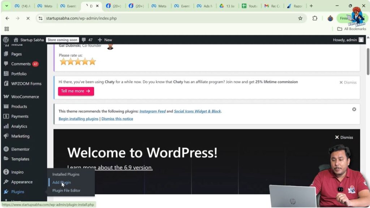Switch to the (14) Meta tab
This screenshot has width=370, height=208.
tap(22, 6)
